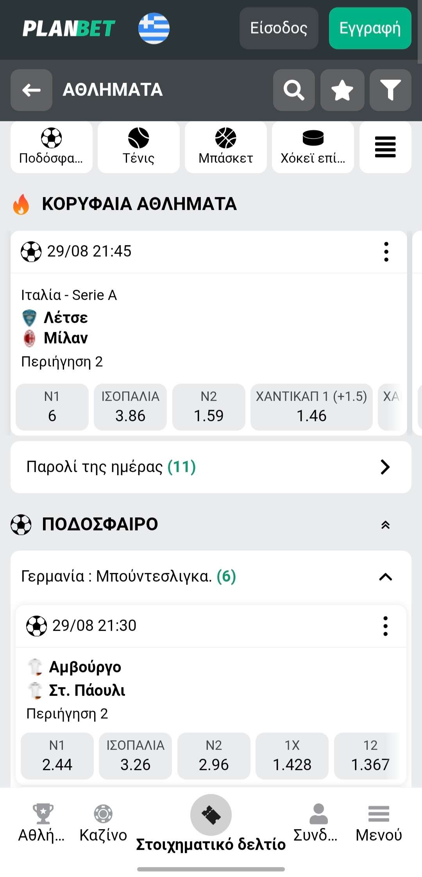Click the Greek flag language icon
This screenshot has width=422, height=877.
[x=154, y=29]
